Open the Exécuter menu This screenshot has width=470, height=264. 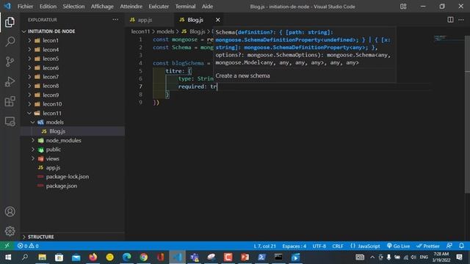(159, 7)
